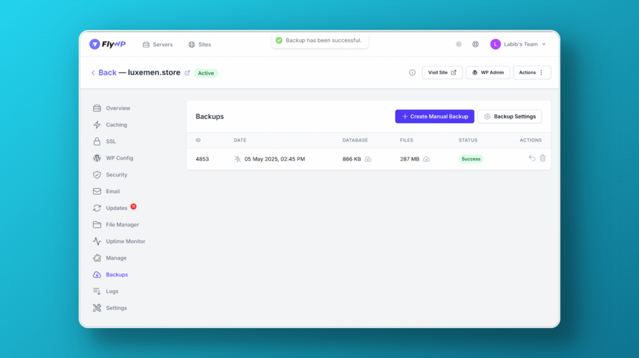This screenshot has height=358, width=639.
Task: Open File Manager from the sidebar
Action: pos(122,225)
